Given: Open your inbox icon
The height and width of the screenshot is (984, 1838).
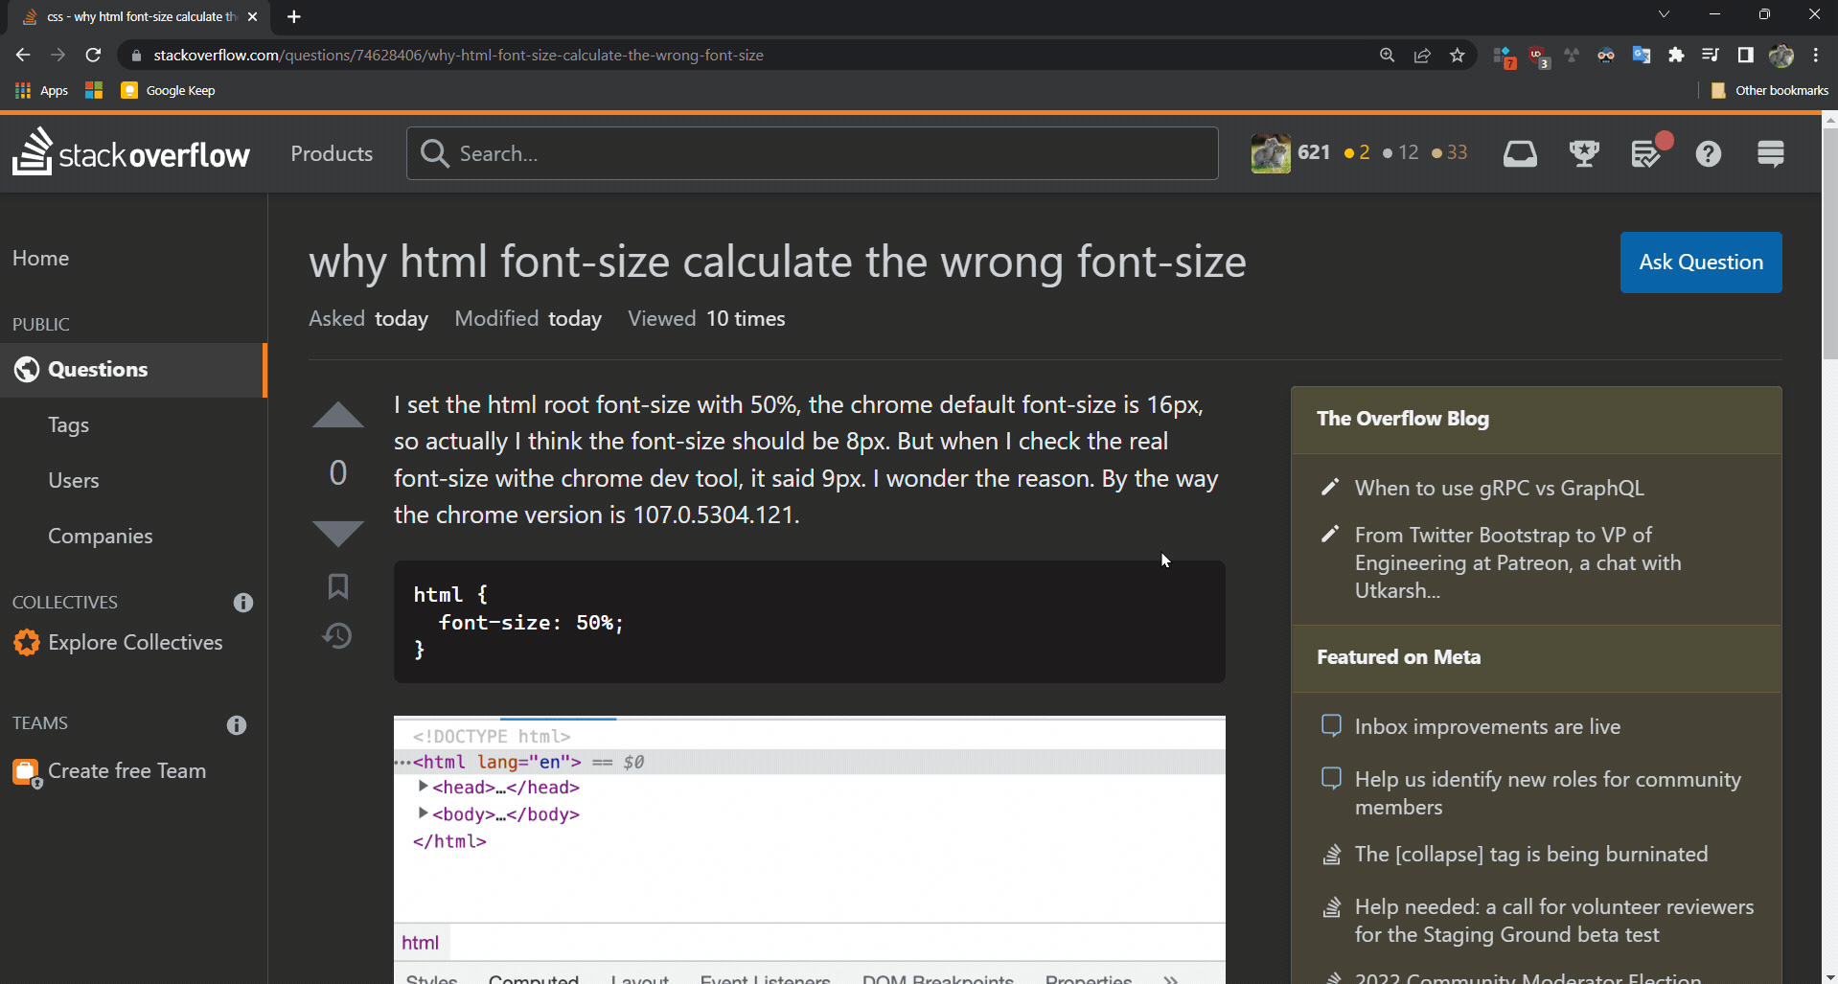Looking at the screenshot, I should click(x=1520, y=153).
